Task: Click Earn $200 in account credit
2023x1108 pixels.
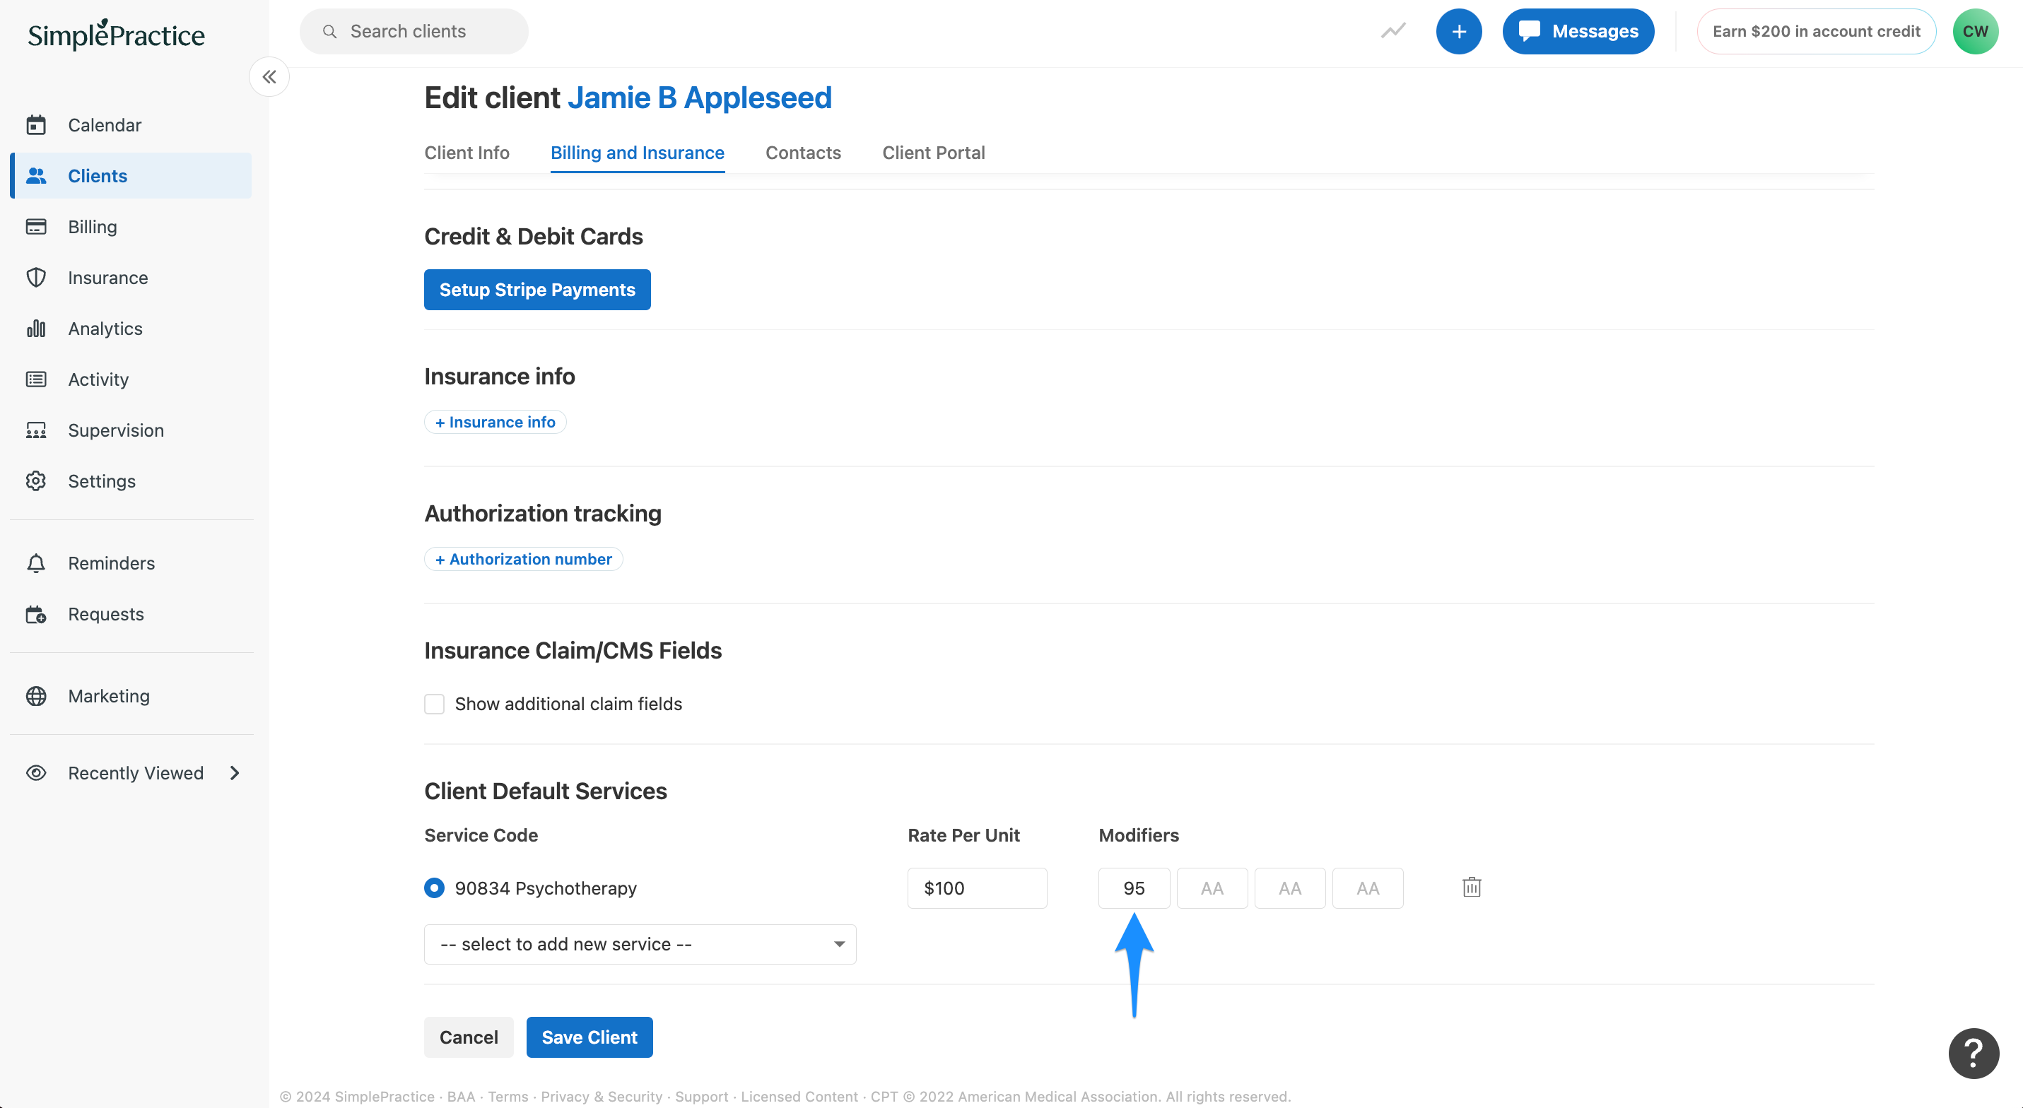Action: pos(1816,31)
